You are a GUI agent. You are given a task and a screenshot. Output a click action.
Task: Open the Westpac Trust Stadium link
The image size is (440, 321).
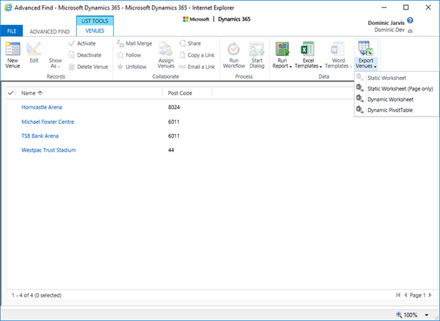click(x=48, y=150)
